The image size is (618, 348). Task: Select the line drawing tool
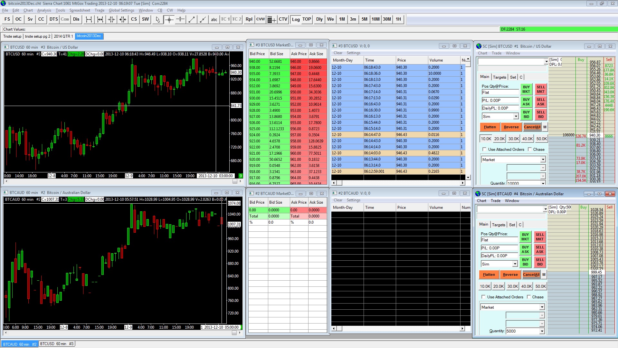pos(192,19)
